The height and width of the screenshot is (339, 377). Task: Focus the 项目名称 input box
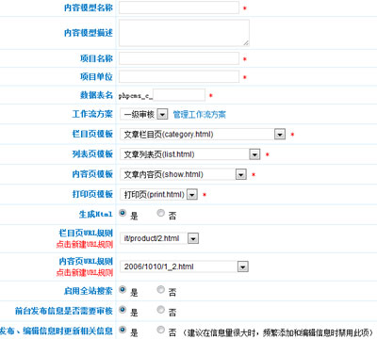(179, 58)
